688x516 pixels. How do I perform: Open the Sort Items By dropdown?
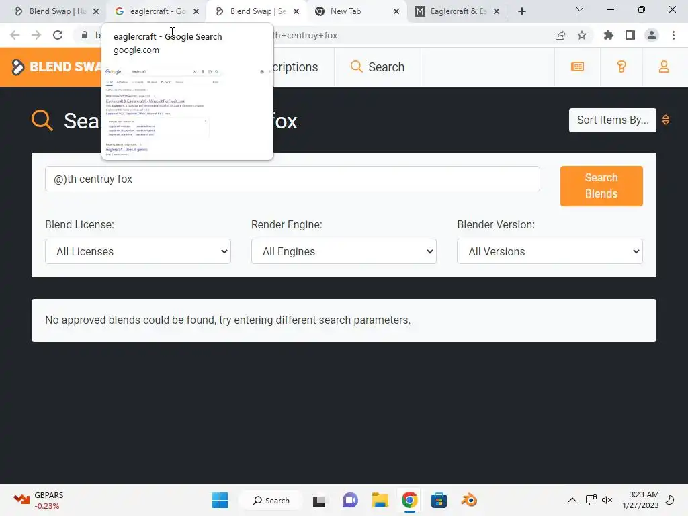613,120
